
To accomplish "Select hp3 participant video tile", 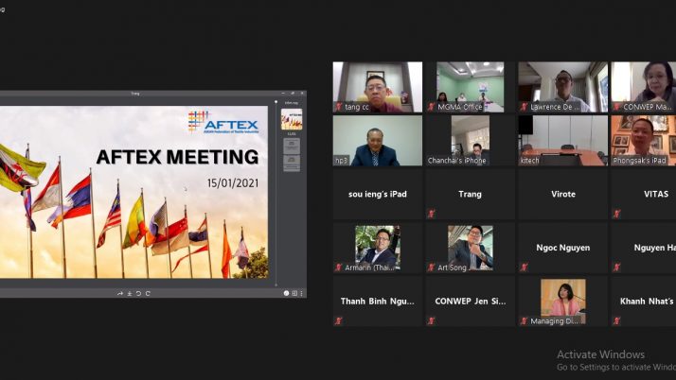I will [x=378, y=140].
